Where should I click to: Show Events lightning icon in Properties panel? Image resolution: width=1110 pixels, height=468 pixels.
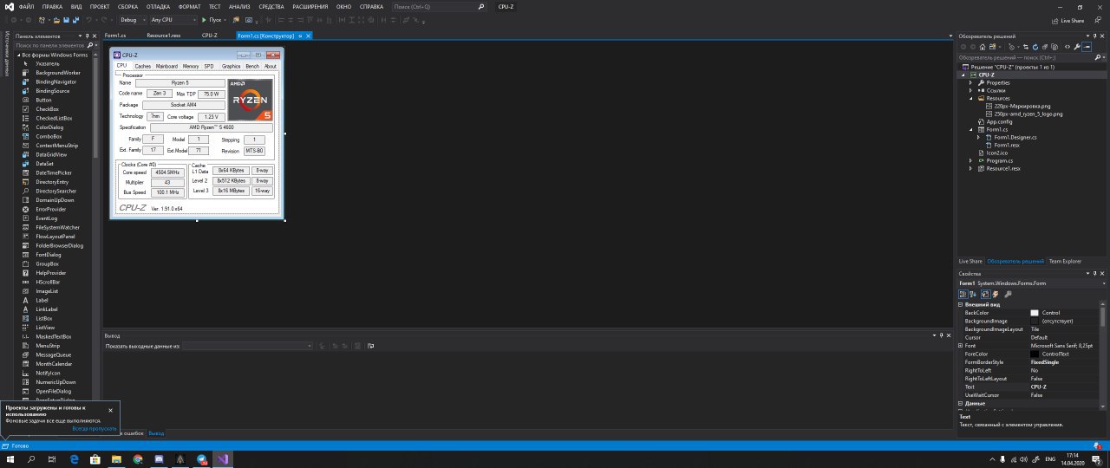pyautogui.click(x=996, y=295)
